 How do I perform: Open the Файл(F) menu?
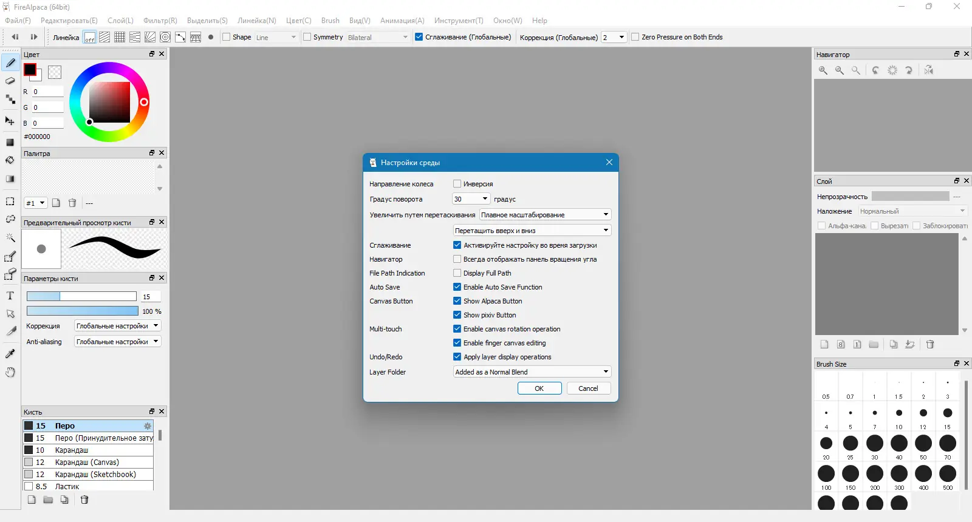pos(18,21)
